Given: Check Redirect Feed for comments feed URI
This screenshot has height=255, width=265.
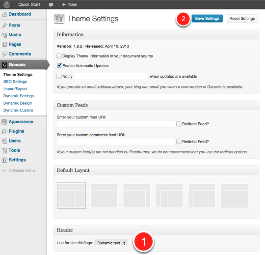Looking at the screenshot, I should [x=179, y=142].
